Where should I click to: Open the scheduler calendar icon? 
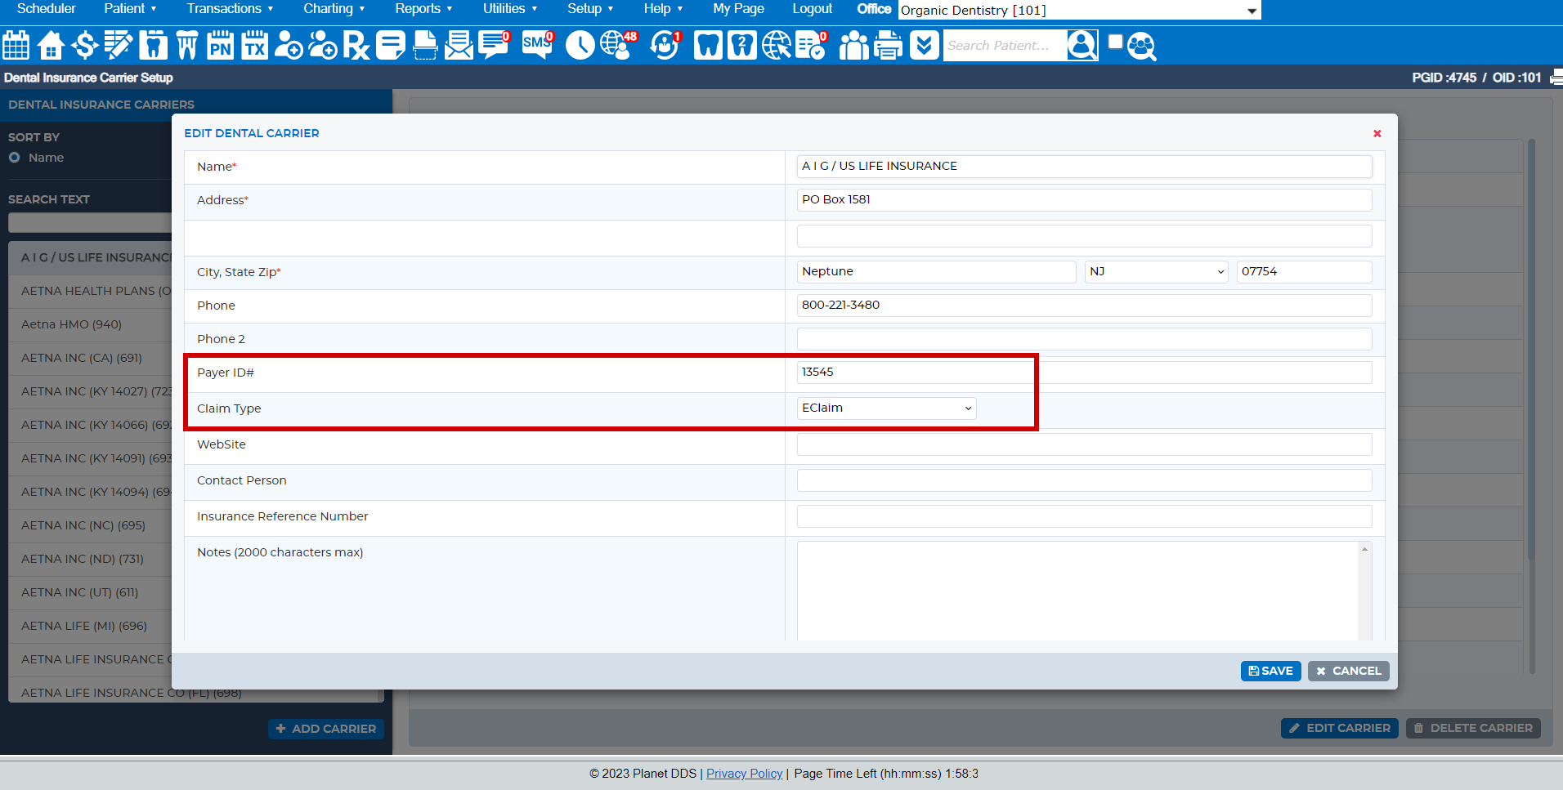click(16, 46)
